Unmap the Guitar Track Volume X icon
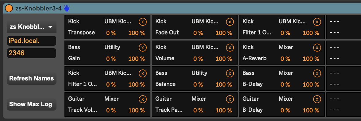 (x=142, y=99)
